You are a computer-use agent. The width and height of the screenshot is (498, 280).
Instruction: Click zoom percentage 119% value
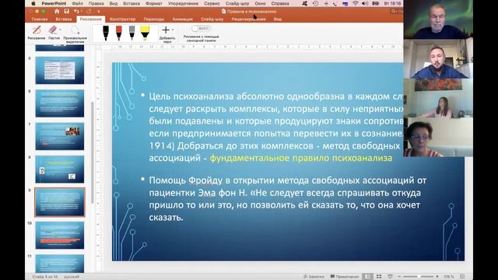click(x=449, y=277)
